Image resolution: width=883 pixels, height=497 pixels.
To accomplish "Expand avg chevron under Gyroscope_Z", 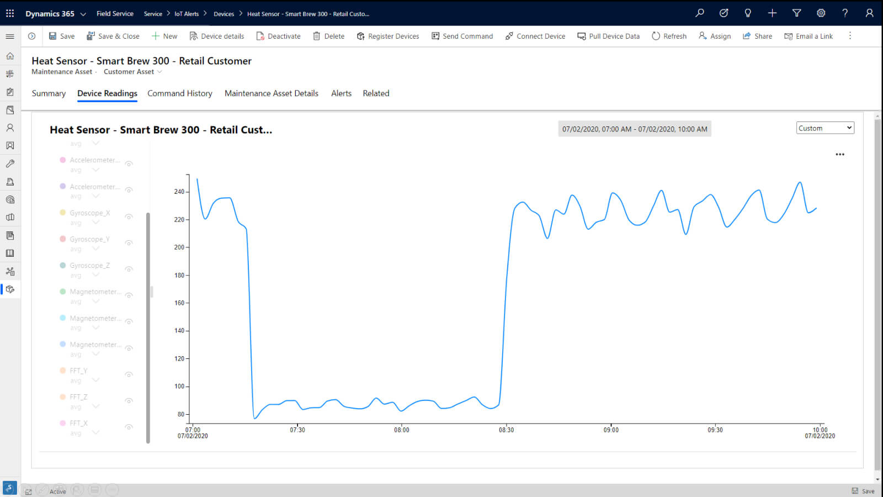I will click(96, 275).
